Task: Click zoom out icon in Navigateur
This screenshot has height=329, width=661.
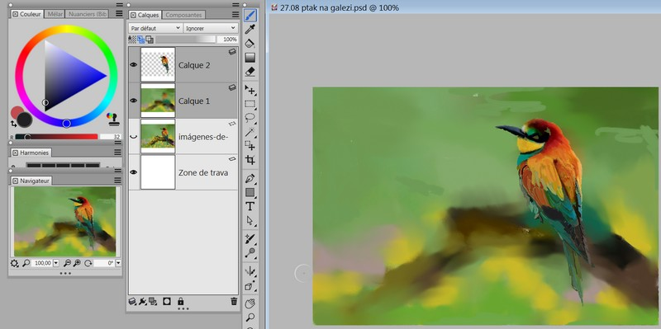Action: (x=67, y=263)
